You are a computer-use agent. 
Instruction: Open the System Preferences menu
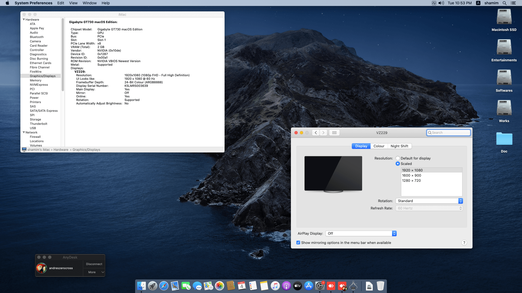pyautogui.click(x=33, y=3)
